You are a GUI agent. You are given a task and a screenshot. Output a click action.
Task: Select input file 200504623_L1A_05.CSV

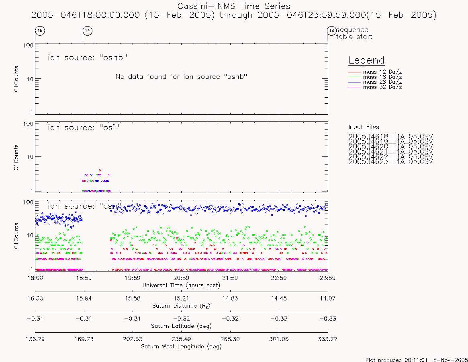(390, 162)
